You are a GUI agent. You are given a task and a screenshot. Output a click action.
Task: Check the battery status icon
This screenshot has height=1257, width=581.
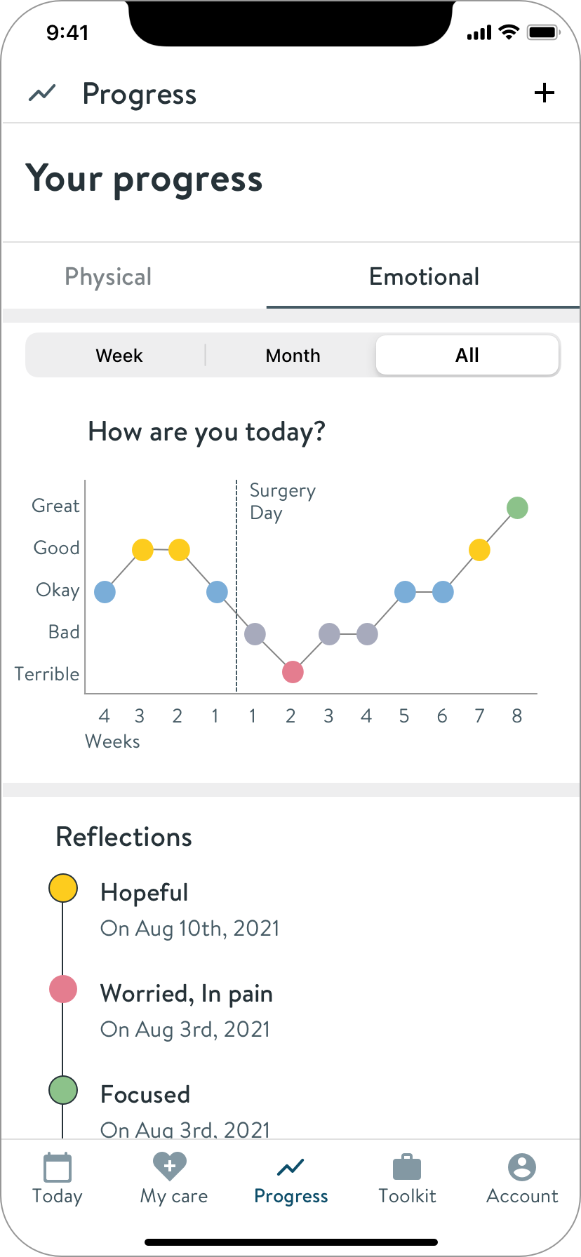[542, 33]
